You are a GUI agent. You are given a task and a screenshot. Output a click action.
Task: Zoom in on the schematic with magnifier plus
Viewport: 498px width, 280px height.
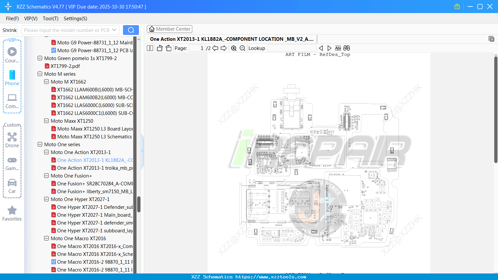(x=233, y=48)
